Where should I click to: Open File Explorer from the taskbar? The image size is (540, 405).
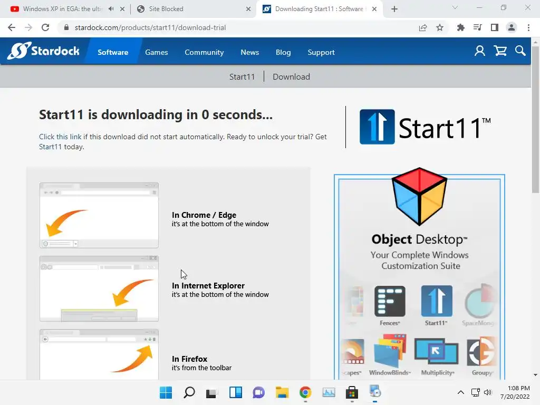tap(282, 392)
